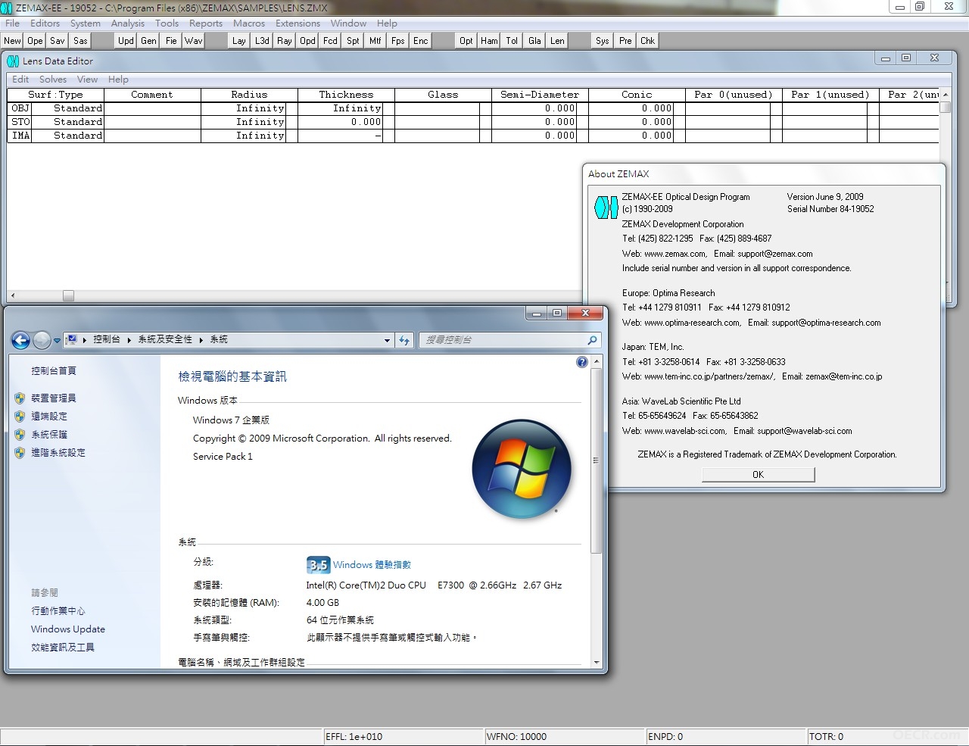Open Solves menu in Lens Data Editor
This screenshot has height=746, width=969.
[x=53, y=80]
